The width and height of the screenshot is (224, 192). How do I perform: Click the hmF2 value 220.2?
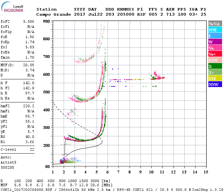(29, 106)
